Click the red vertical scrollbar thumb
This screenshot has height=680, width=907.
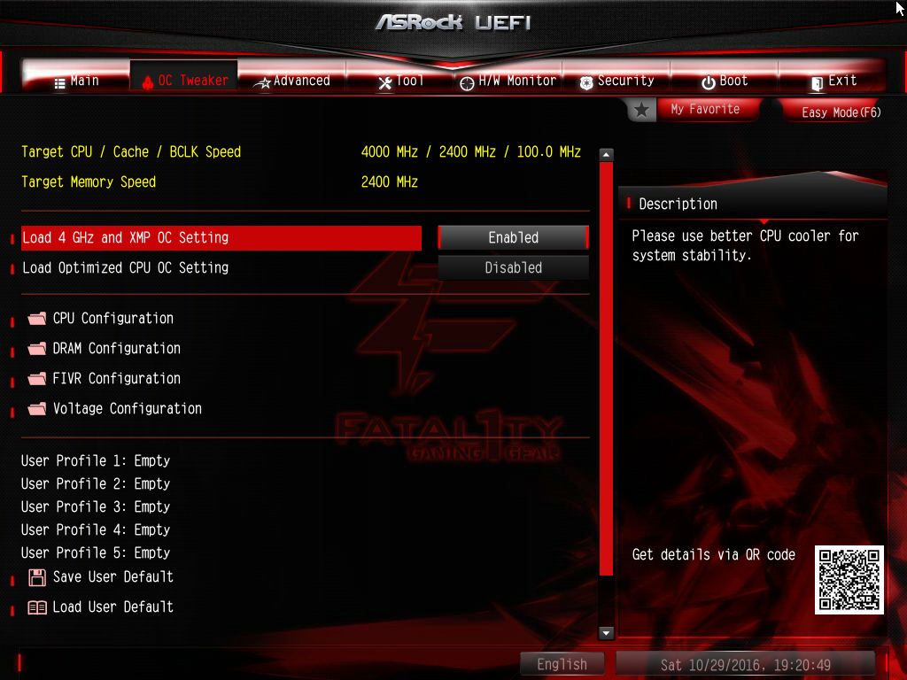[x=606, y=369]
